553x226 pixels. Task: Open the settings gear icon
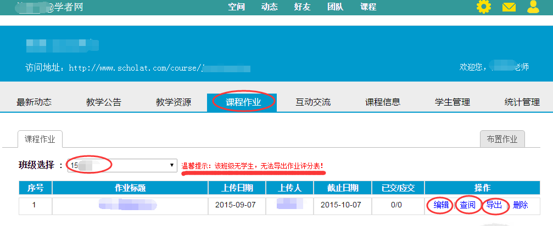tap(484, 7)
